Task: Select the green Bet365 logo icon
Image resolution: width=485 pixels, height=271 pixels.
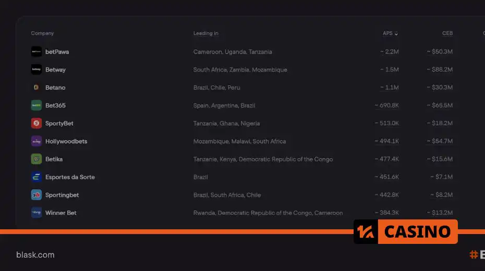Action: (36, 105)
